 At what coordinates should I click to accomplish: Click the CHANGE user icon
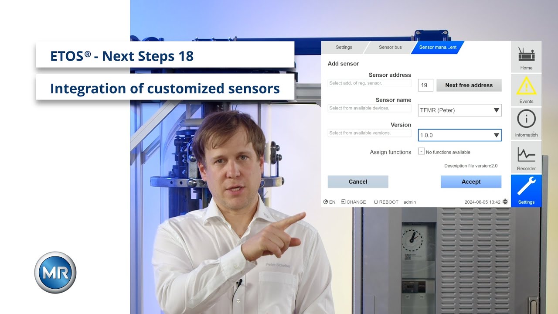(x=343, y=202)
